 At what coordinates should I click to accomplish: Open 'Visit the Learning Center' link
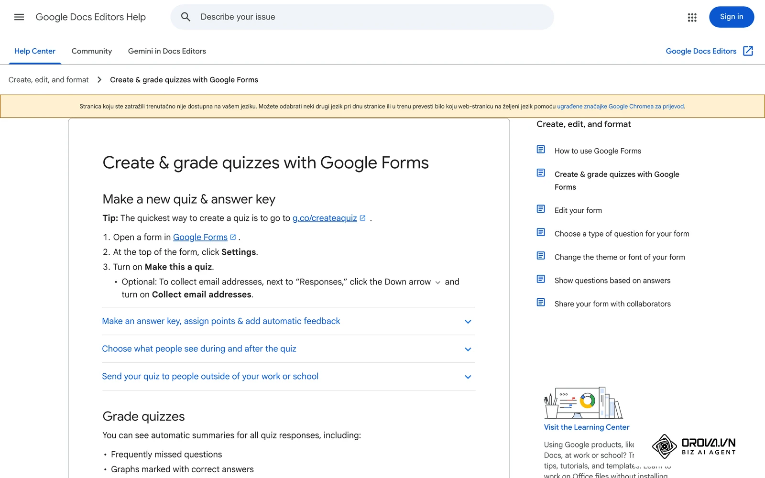pyautogui.click(x=587, y=427)
